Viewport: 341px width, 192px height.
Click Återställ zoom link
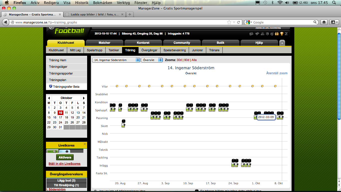[x=277, y=73]
